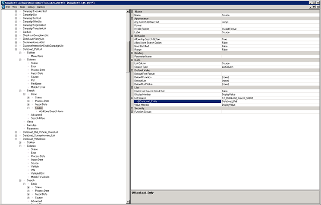Select the Vehicle RSN column item

pos(38,173)
